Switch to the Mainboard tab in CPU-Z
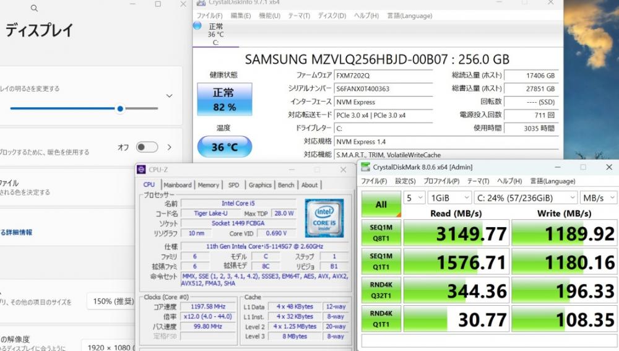 [177, 184]
